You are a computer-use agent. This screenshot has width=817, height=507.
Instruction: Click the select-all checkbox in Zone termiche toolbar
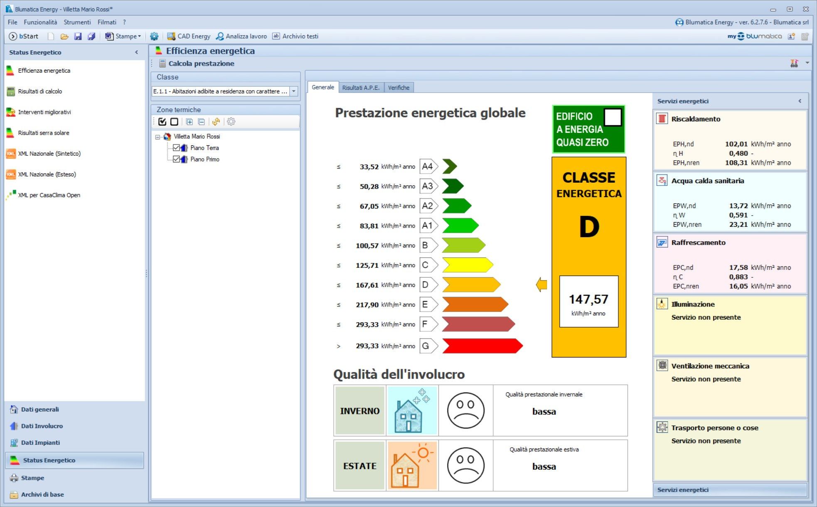[x=162, y=122]
